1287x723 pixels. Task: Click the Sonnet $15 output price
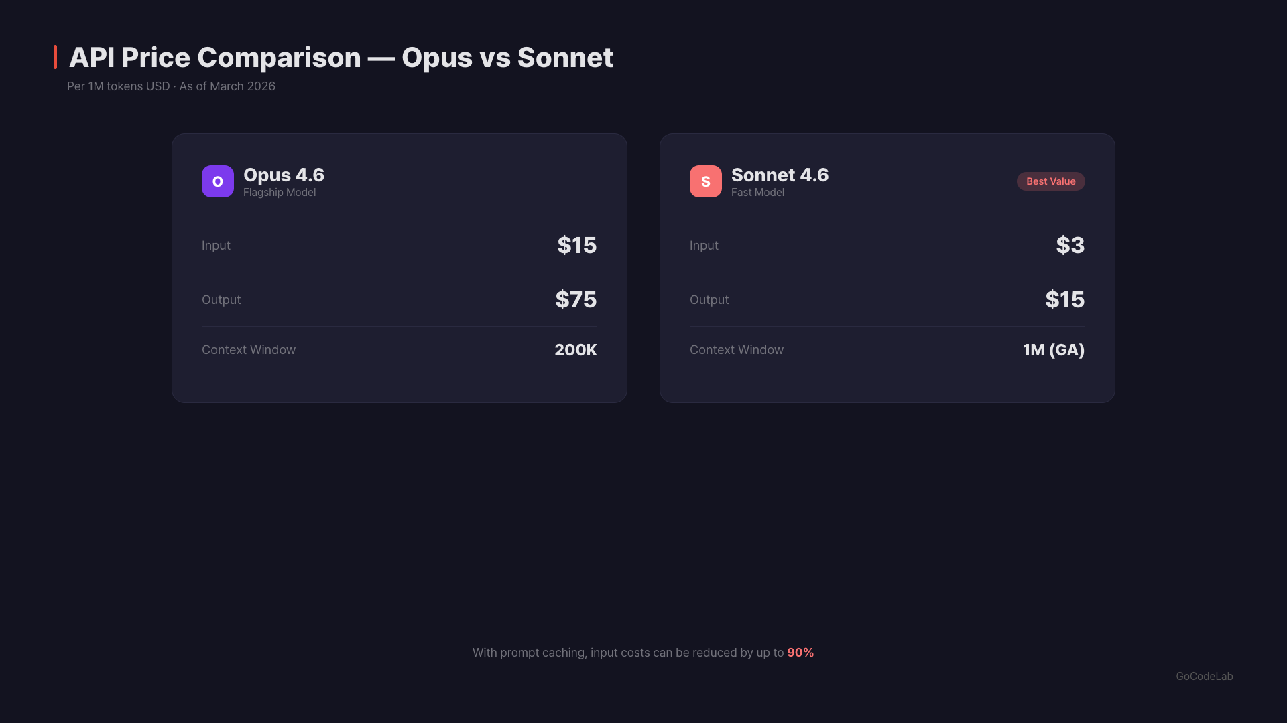click(x=1064, y=299)
